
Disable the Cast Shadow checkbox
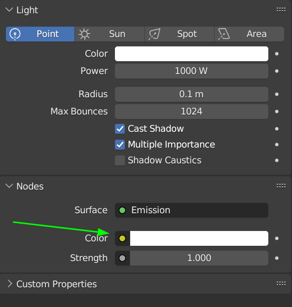pyautogui.click(x=120, y=129)
